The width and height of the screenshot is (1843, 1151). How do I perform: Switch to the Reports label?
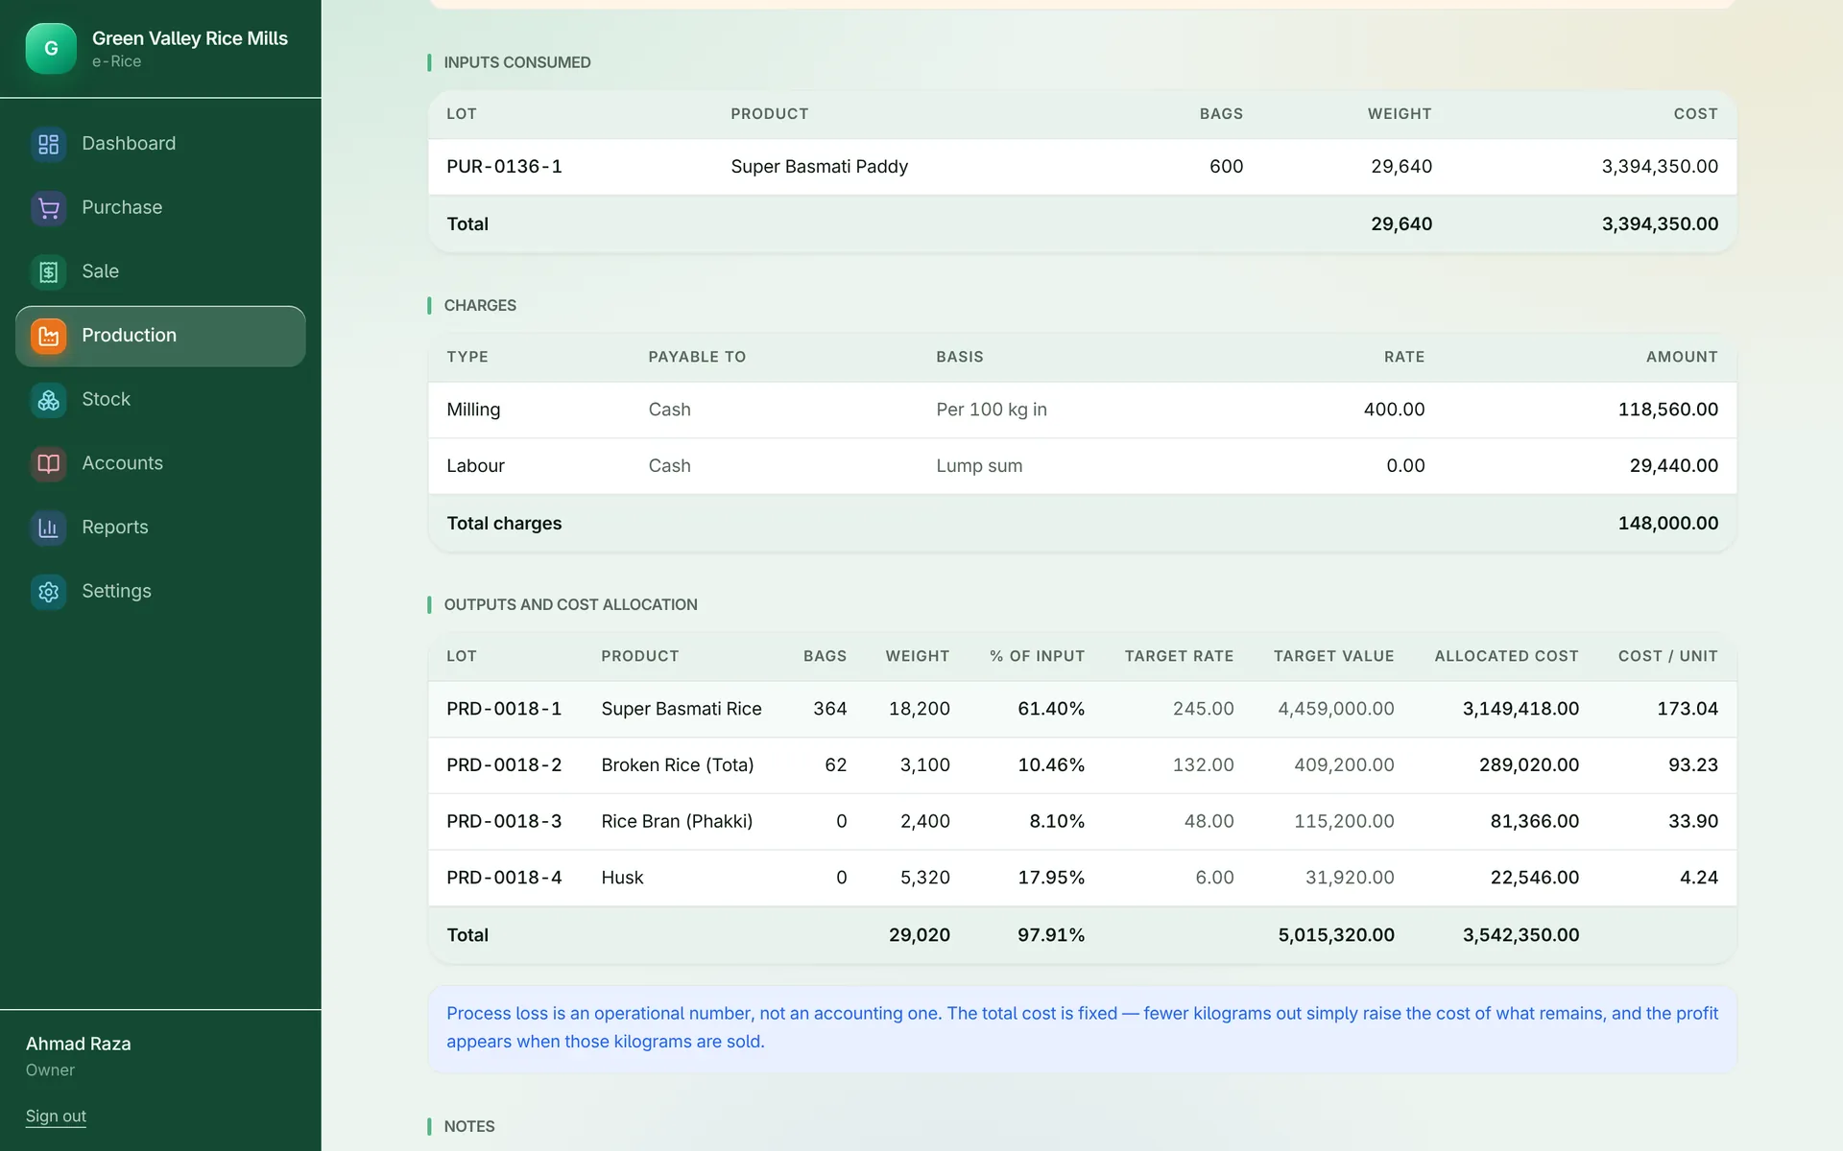coord(115,527)
